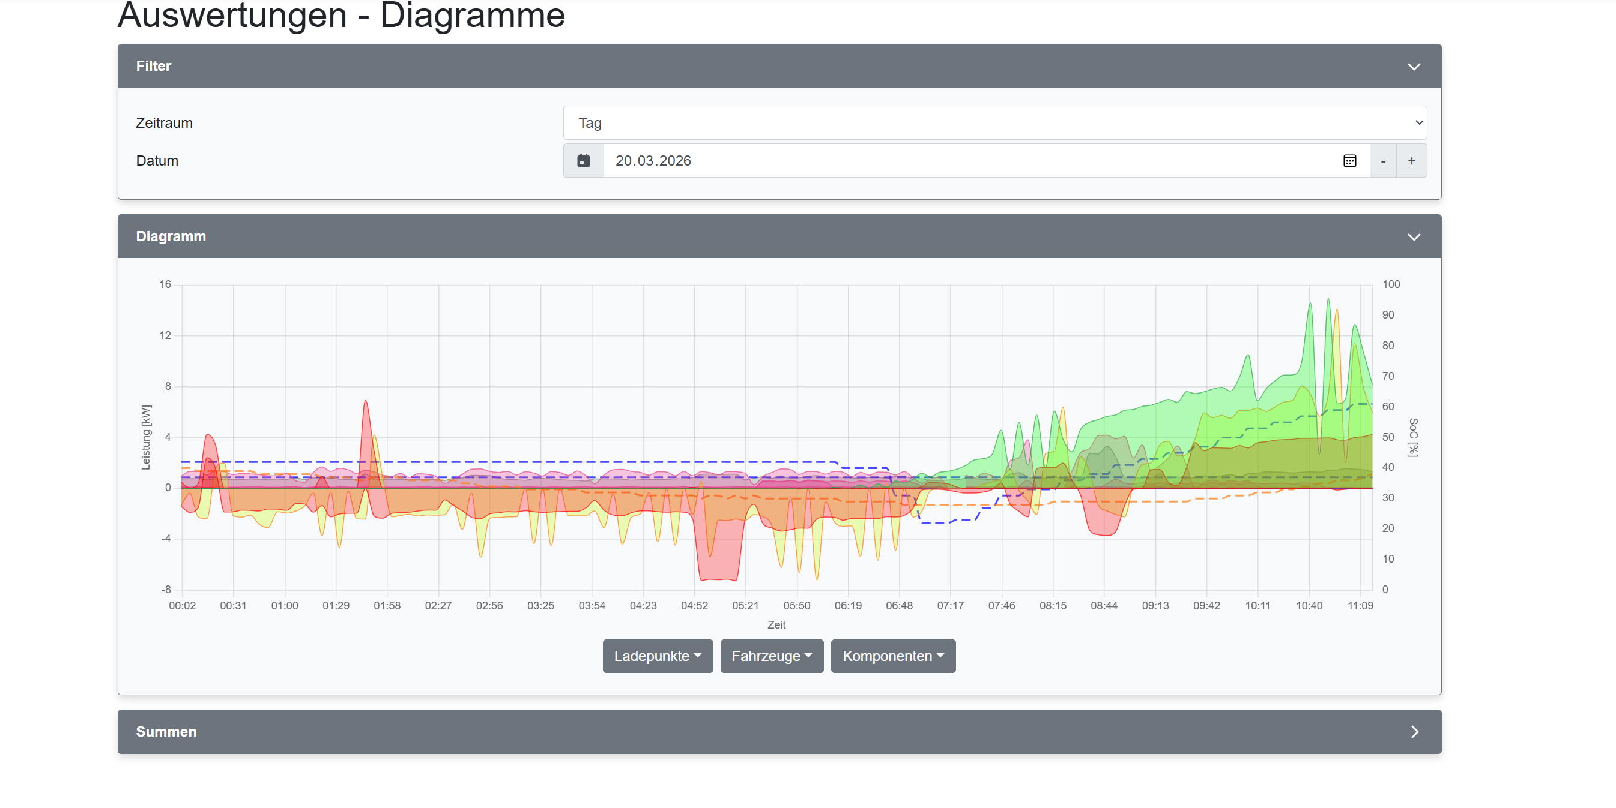
Task: Click the 08:44 time label on x-axis
Action: click(1104, 605)
